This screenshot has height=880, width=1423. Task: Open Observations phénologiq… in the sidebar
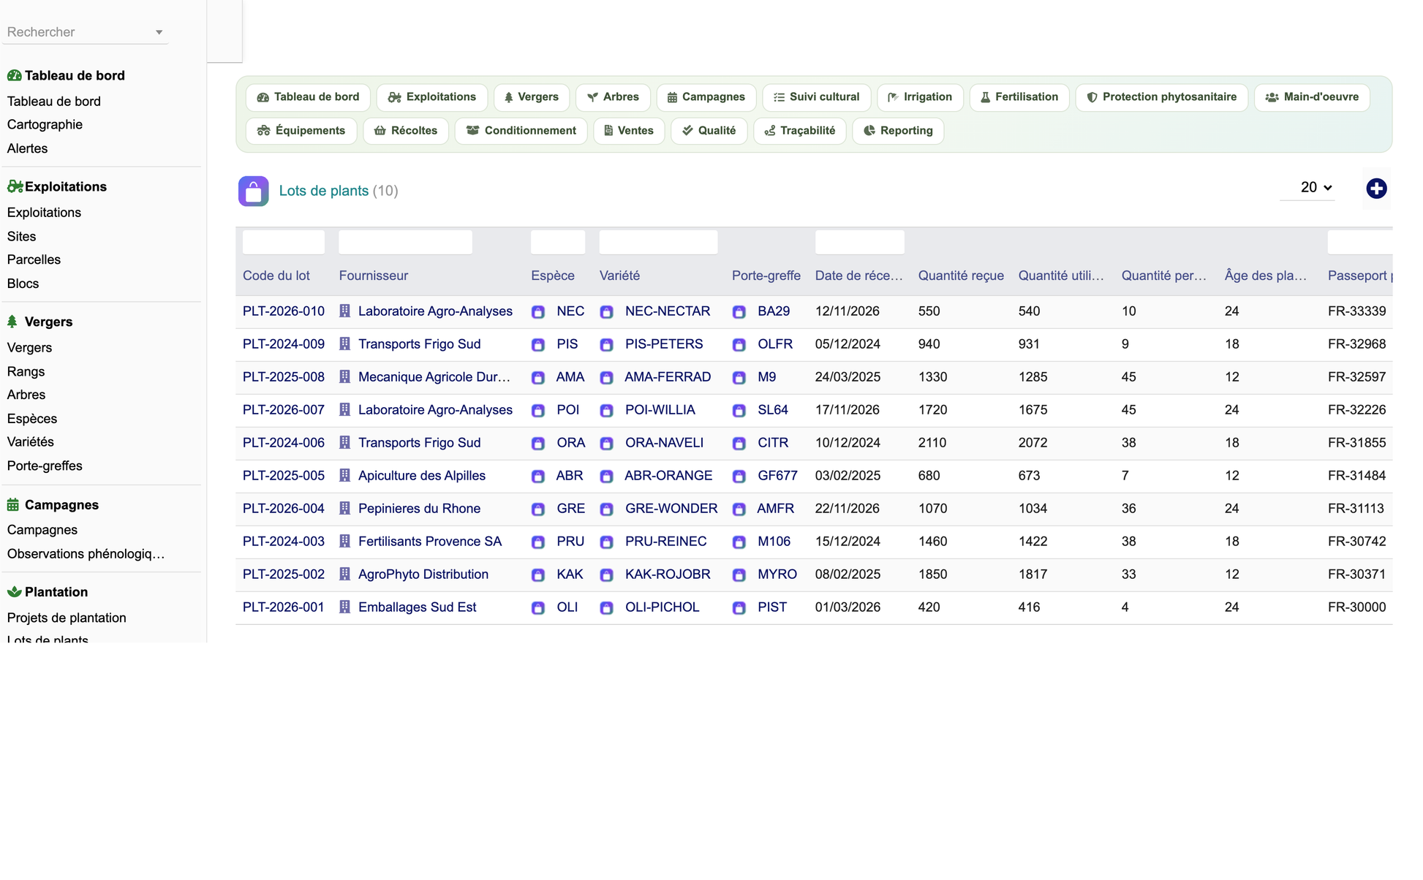[86, 554]
